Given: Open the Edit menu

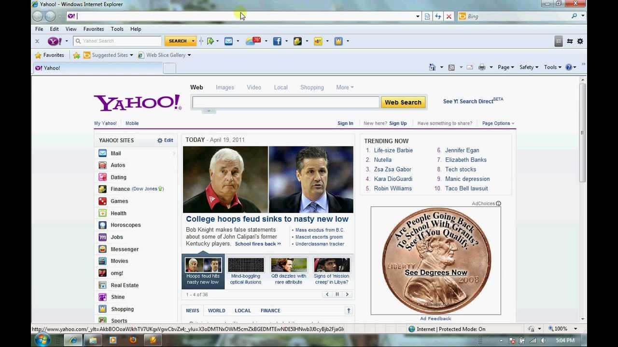Looking at the screenshot, I should tap(54, 29).
